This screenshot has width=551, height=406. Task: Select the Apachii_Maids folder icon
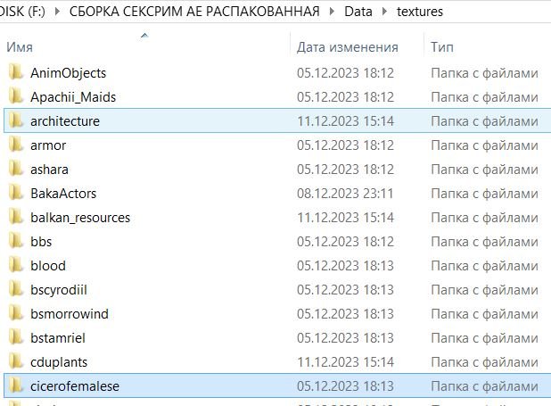pyautogui.click(x=15, y=96)
